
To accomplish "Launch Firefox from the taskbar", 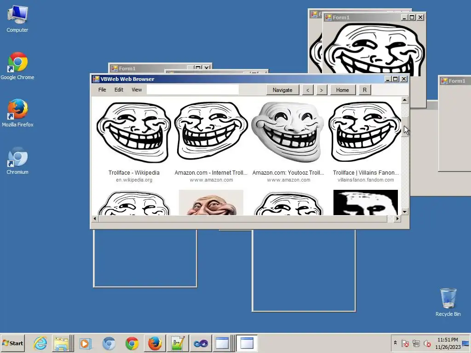I will pyautogui.click(x=155, y=343).
